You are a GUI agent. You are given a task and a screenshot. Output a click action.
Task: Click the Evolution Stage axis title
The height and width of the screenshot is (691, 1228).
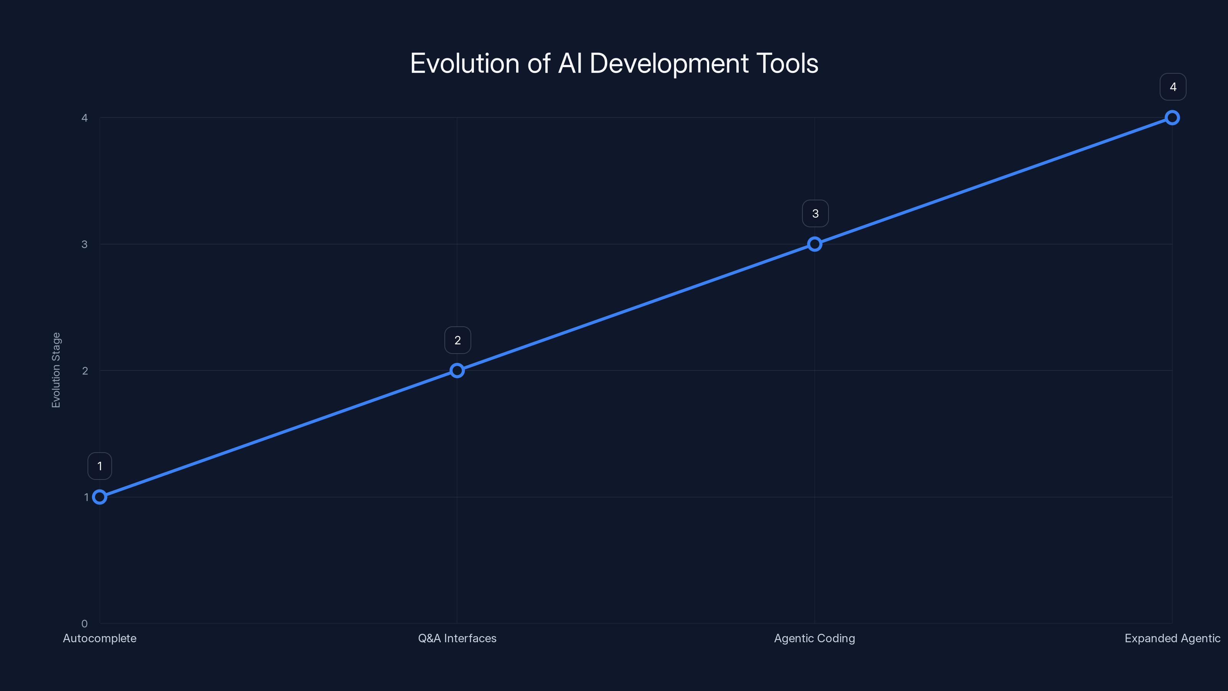[56, 370]
